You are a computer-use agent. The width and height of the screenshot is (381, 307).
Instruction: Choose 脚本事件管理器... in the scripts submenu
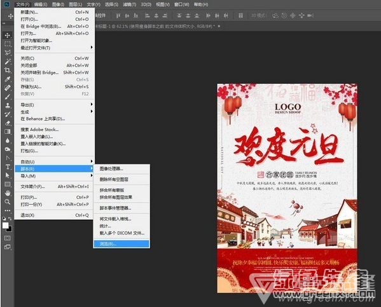point(121,208)
